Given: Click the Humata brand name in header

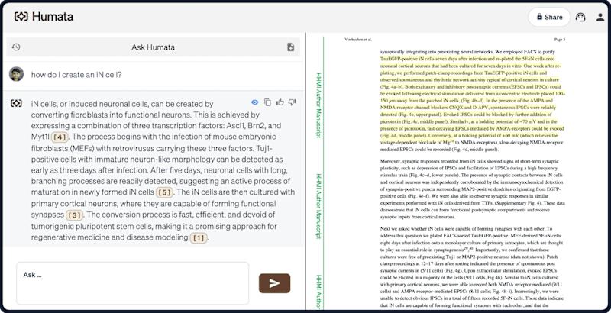Looking at the screenshot, I should point(53,17).
